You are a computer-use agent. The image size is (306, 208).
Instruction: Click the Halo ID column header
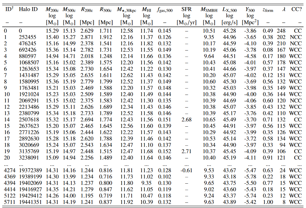click(28, 10)
